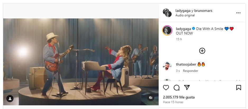Open the thatssojaber username in comments

tap(186, 64)
